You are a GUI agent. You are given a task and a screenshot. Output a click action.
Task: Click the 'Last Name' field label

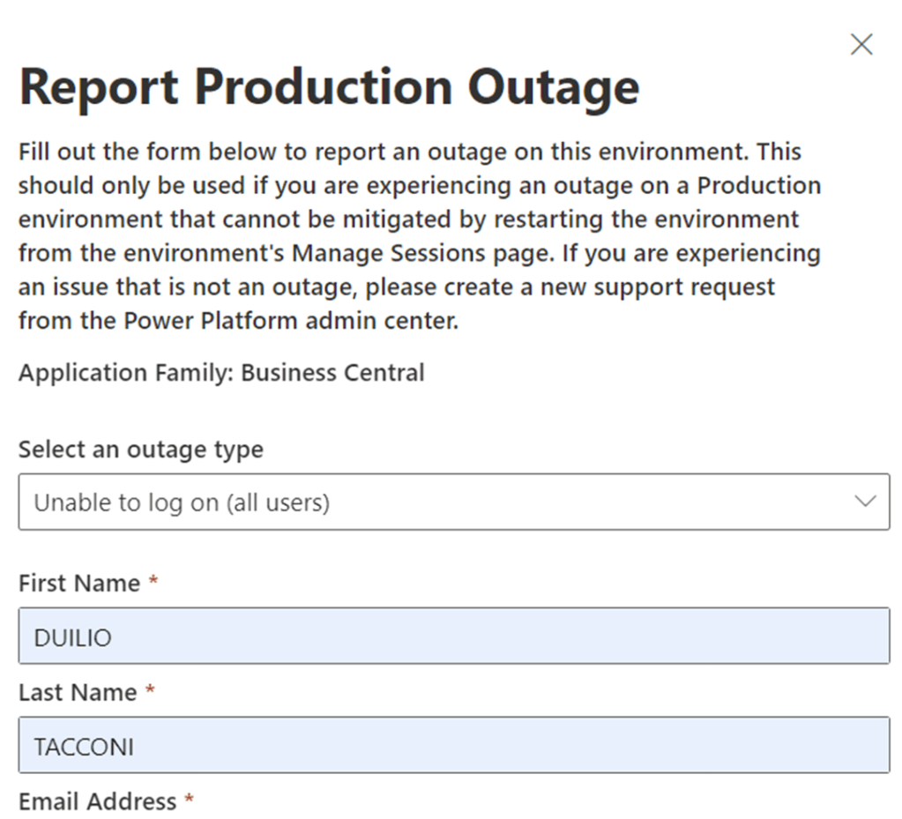tap(78, 693)
